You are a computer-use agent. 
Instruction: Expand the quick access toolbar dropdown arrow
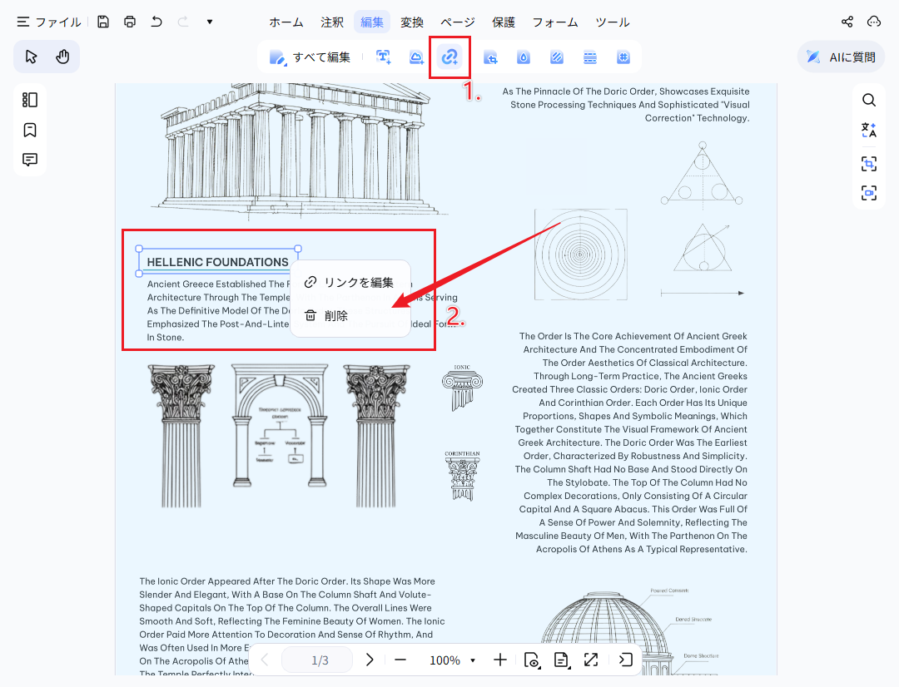pos(210,22)
